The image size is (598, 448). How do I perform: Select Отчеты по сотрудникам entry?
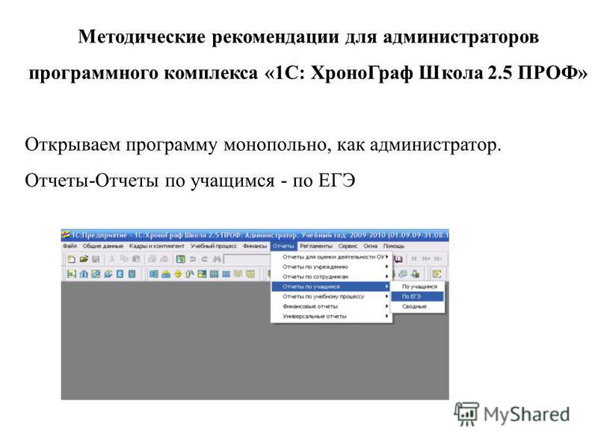click(x=331, y=276)
